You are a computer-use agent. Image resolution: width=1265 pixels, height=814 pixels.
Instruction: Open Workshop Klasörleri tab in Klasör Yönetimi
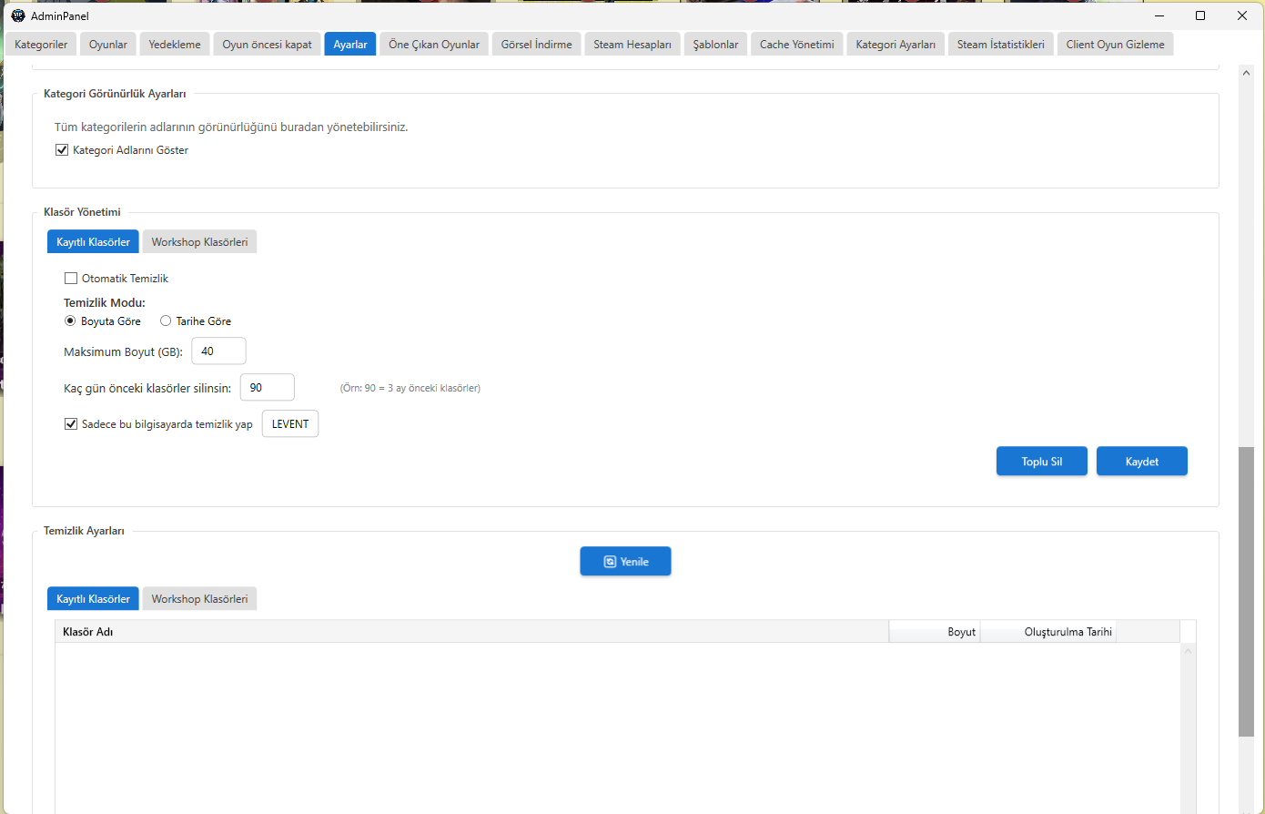[199, 241]
